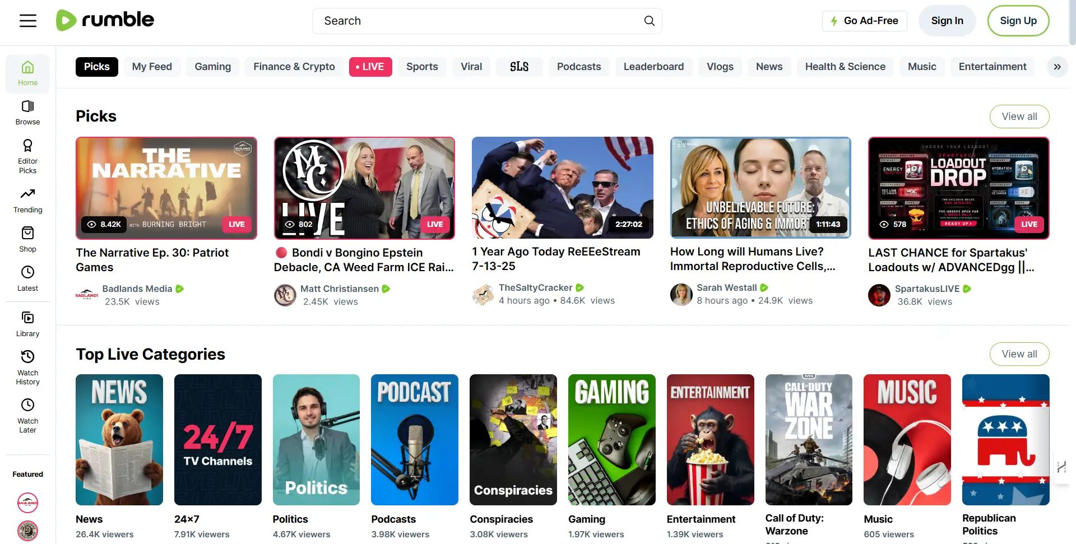
Task: Open Entertainment category card
Action: pyautogui.click(x=711, y=440)
